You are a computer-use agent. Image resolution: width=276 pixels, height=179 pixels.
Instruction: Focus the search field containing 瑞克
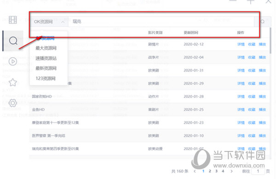pos(161,22)
